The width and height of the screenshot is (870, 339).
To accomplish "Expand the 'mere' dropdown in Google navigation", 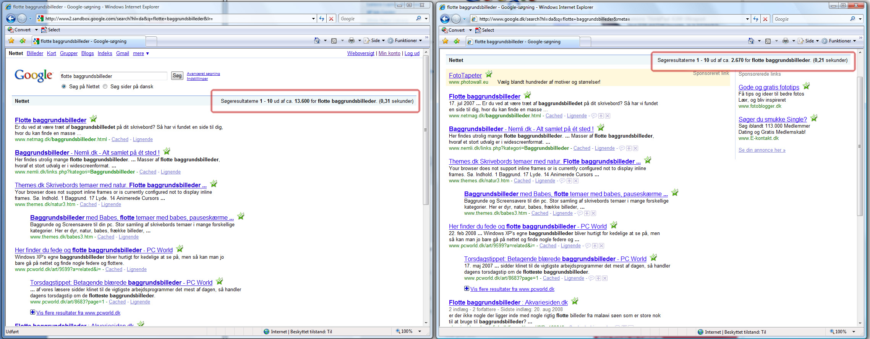I will pos(141,54).
